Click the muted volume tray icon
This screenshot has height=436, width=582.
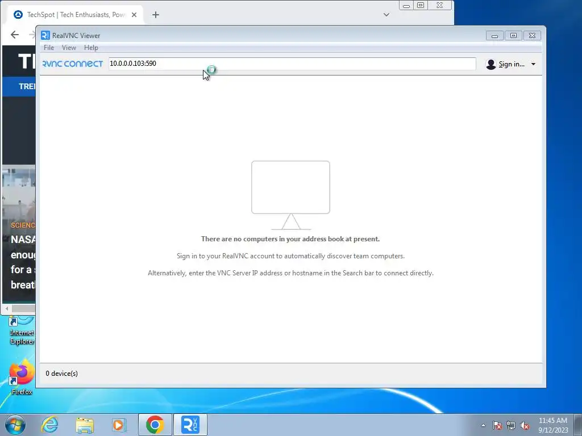pyautogui.click(x=525, y=425)
